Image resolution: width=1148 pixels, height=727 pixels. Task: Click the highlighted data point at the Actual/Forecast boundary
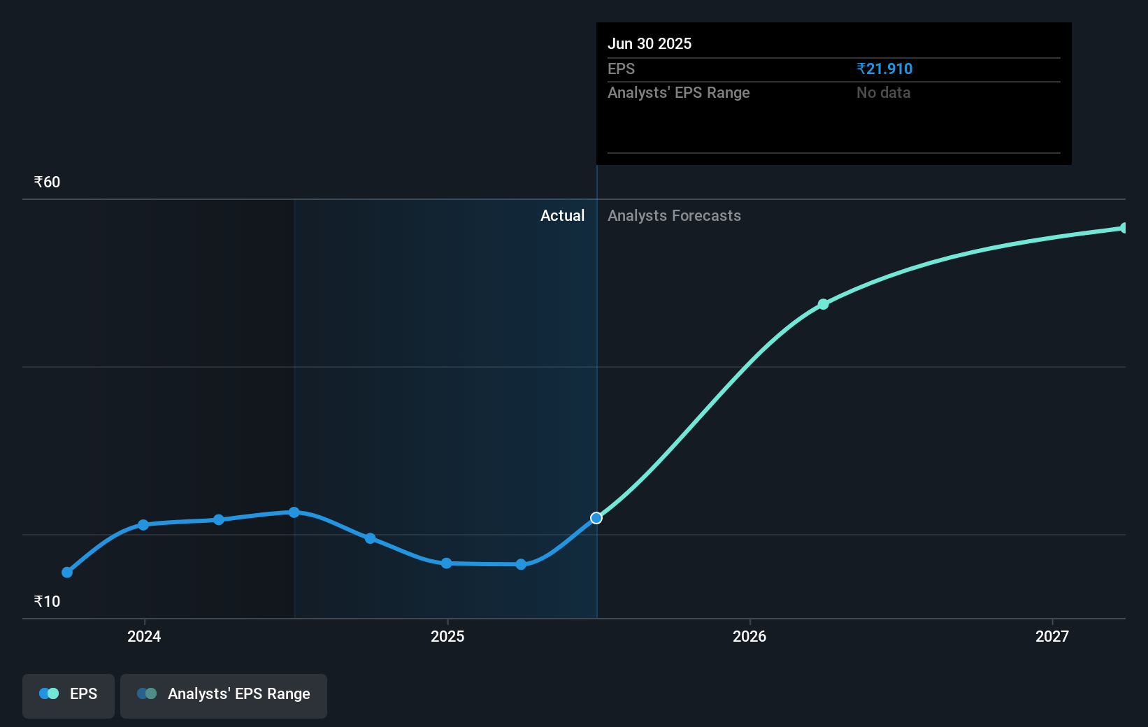pos(596,518)
